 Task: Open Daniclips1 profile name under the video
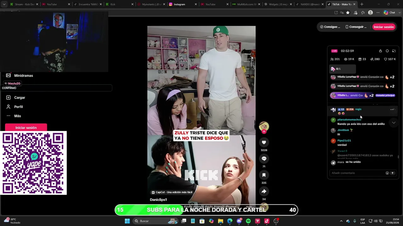(x=158, y=200)
